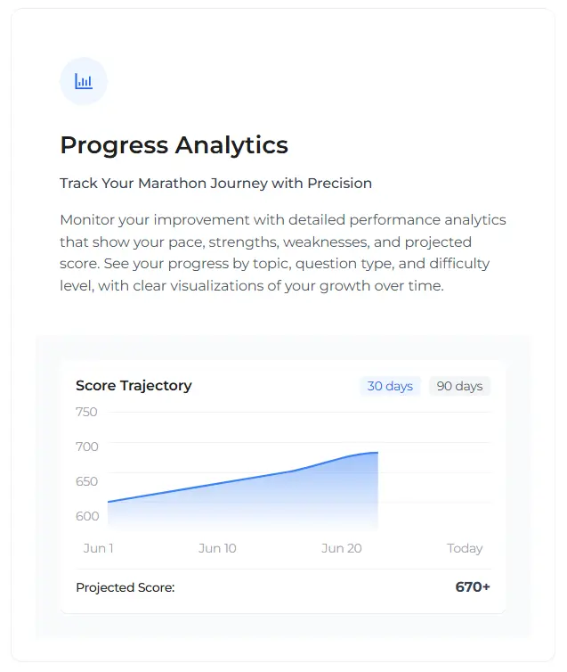Screen dimensions: 567x672
Task: Click the bar chart analytics icon
Action: 84,81
